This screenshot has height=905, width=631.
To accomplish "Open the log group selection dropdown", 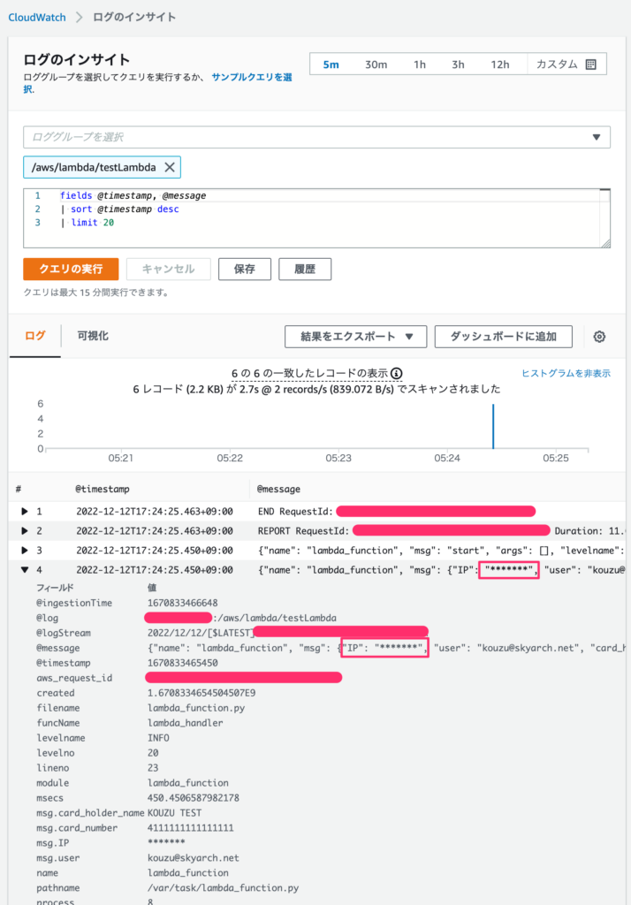I will coord(316,137).
